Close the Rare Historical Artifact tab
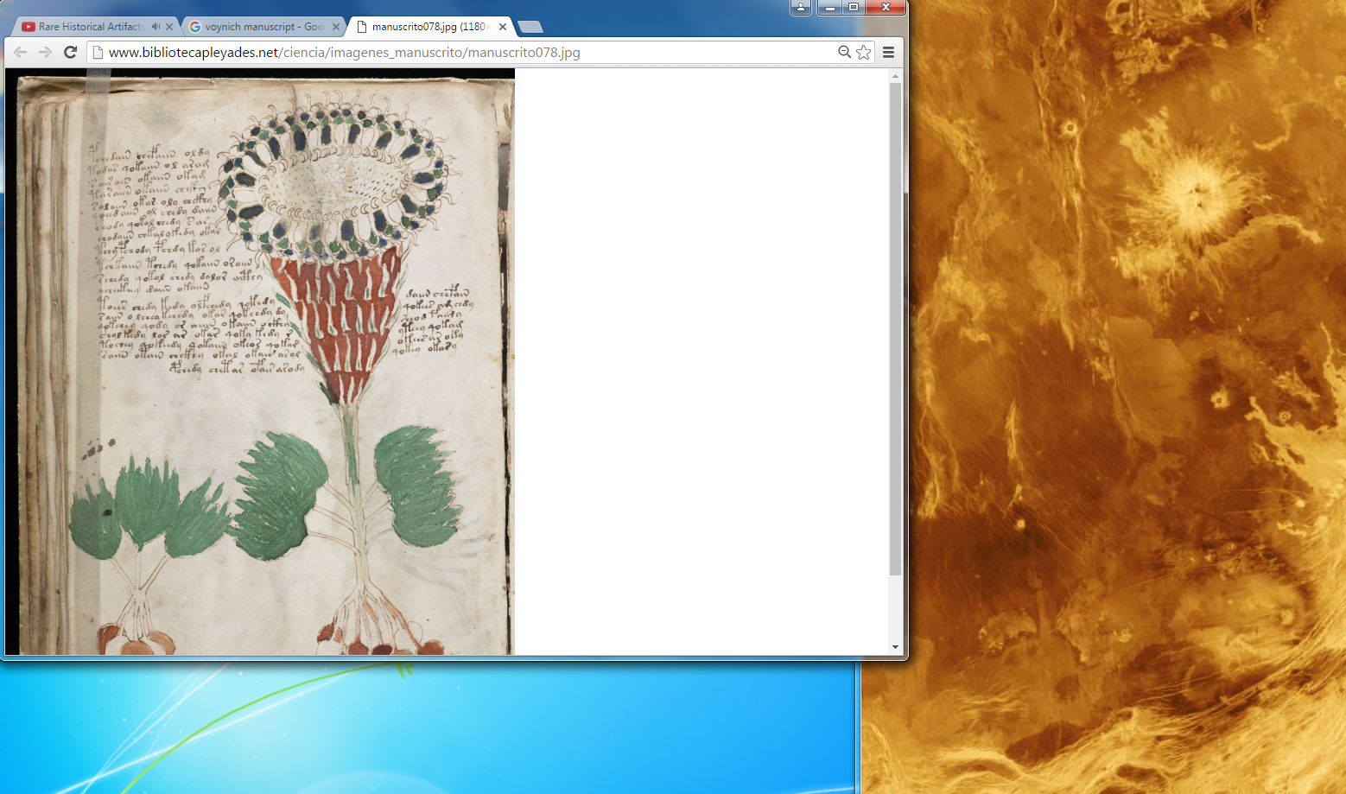The width and height of the screenshot is (1346, 794). point(169,27)
